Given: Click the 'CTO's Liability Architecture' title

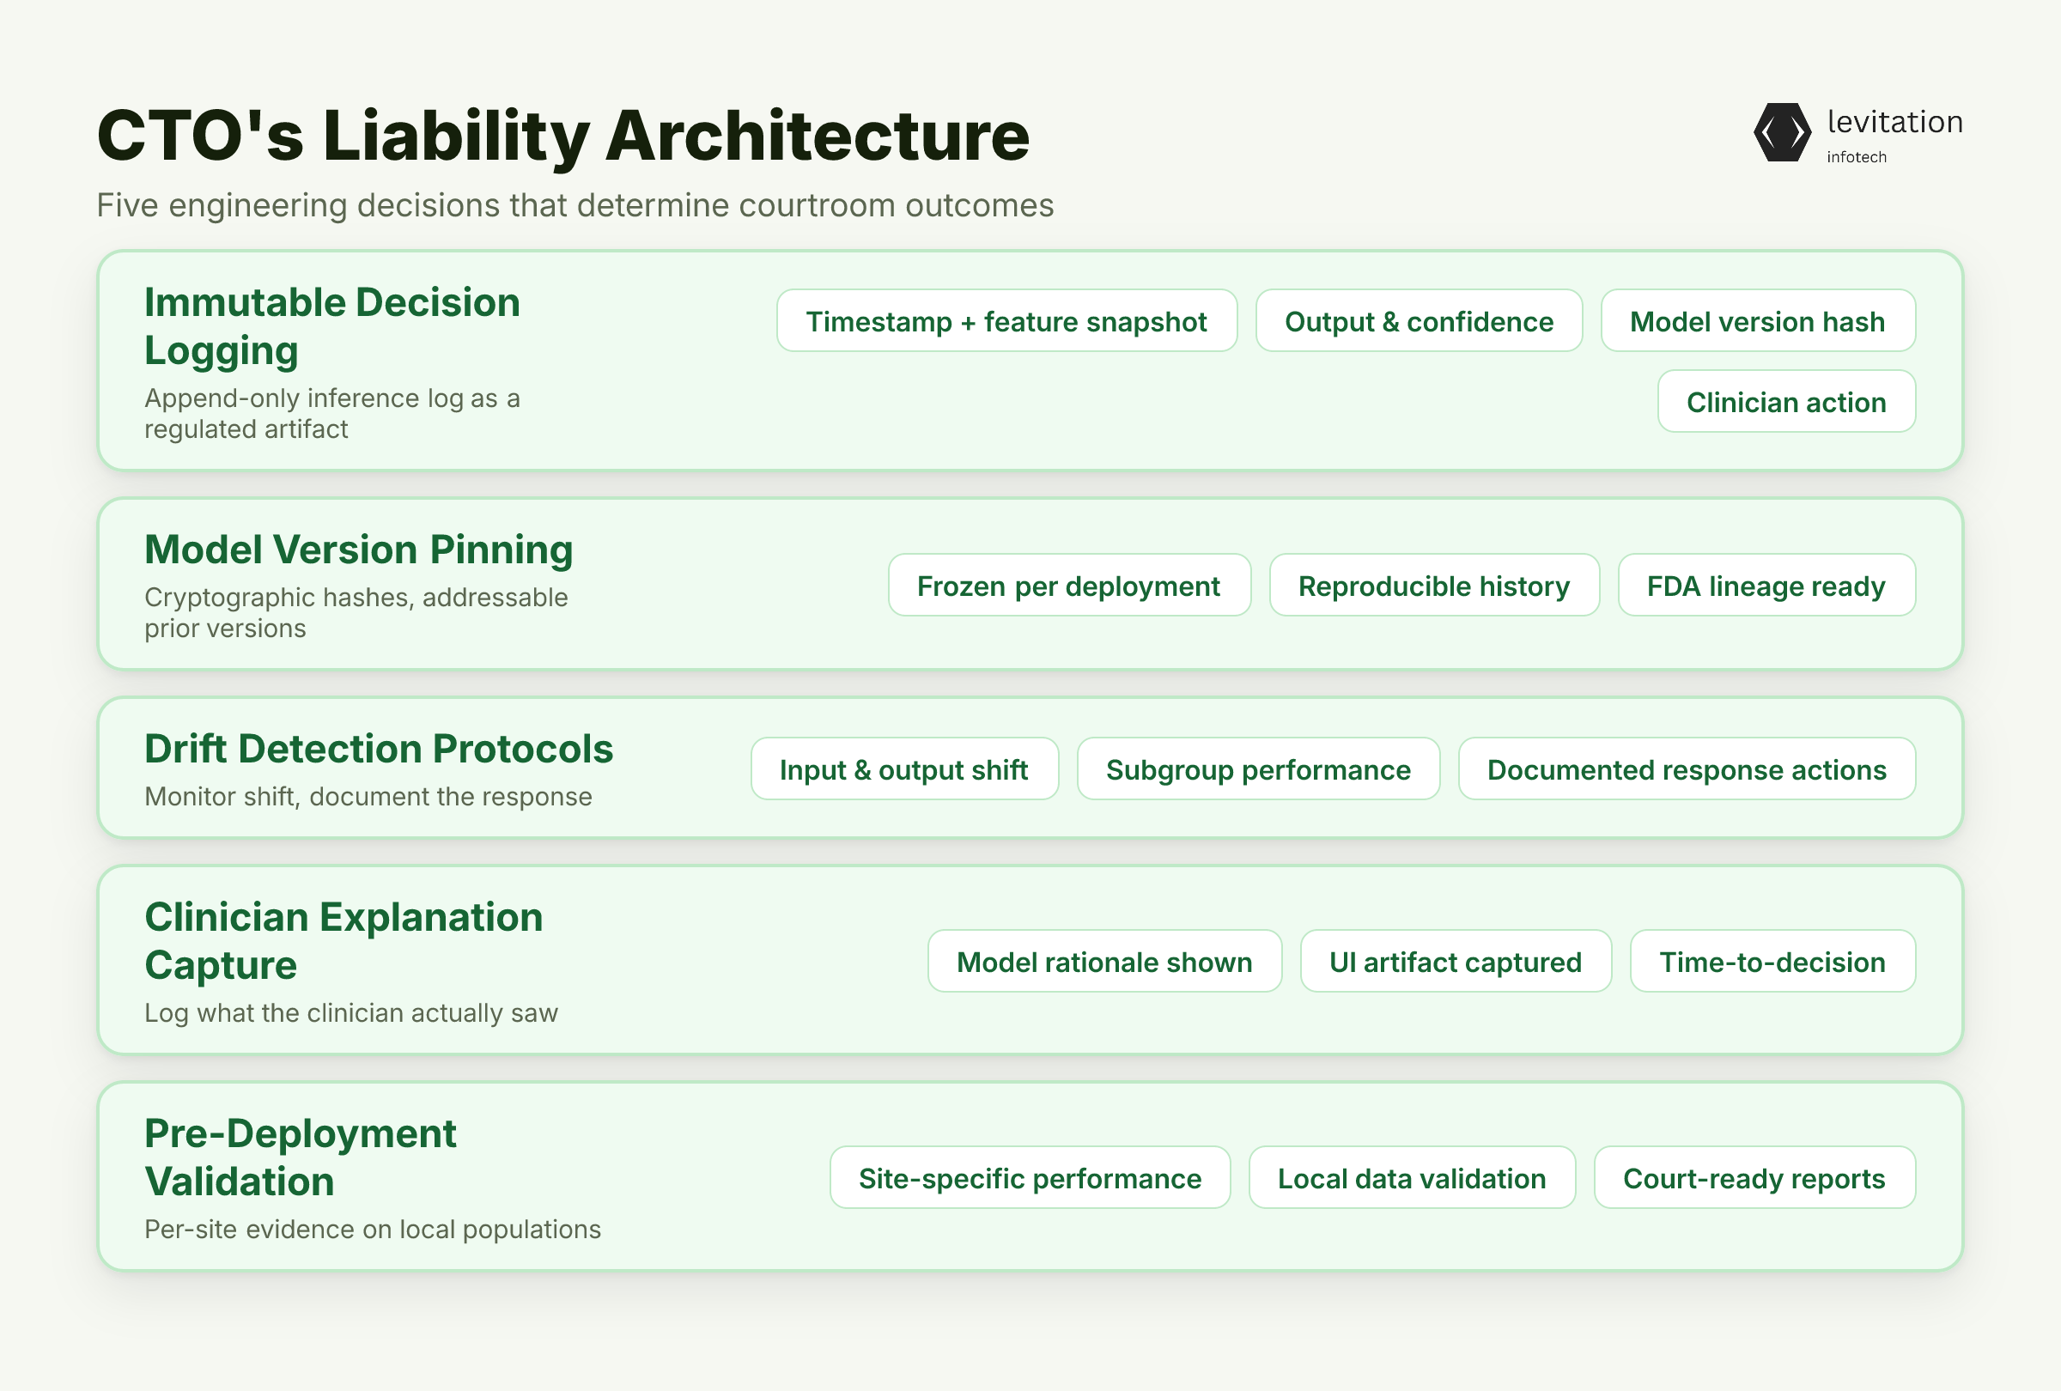Looking at the screenshot, I should (563, 136).
